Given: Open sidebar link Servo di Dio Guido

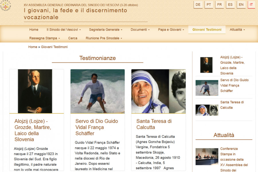Looking at the screenshot, I should tap(234, 85).
